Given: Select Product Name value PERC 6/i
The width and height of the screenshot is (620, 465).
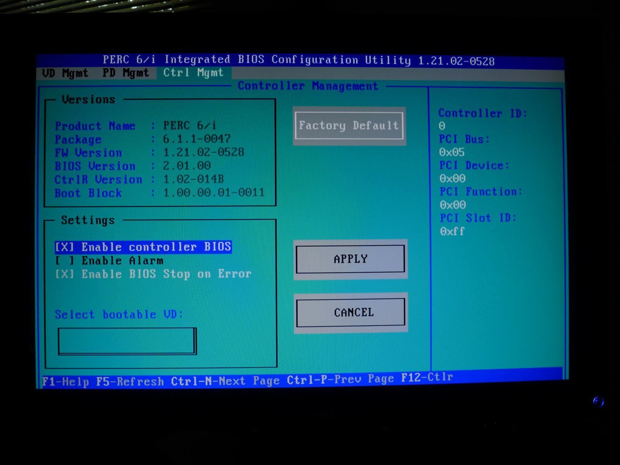Looking at the screenshot, I should (189, 126).
